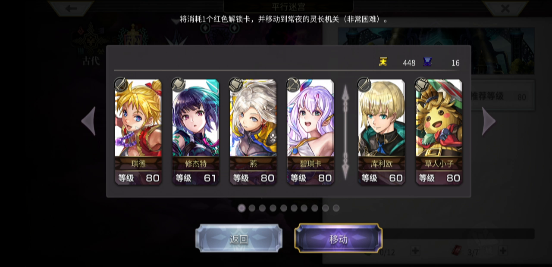This screenshot has height=267, width=552.
Task: Select the fifth party page dot
Action: 284,208
